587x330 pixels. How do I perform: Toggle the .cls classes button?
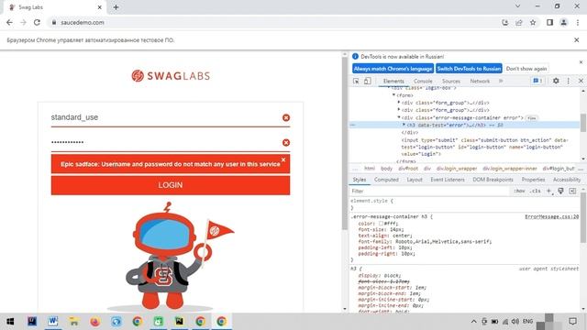(x=536, y=192)
